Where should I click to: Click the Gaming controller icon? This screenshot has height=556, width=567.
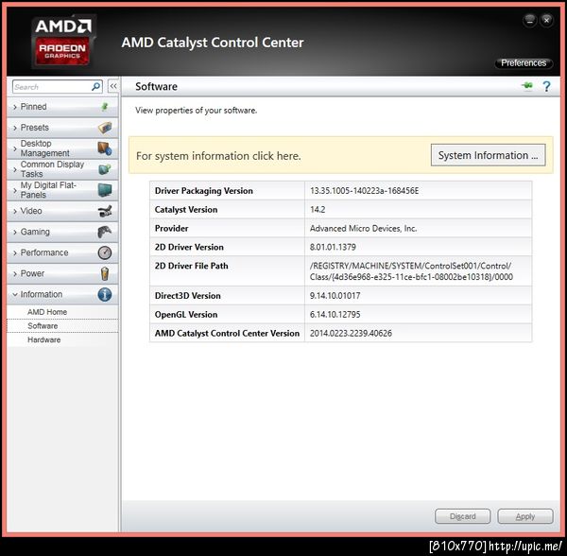coord(105,232)
